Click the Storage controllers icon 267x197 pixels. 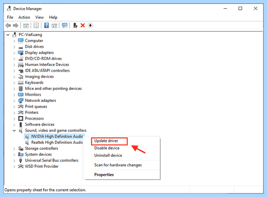(x=20, y=149)
